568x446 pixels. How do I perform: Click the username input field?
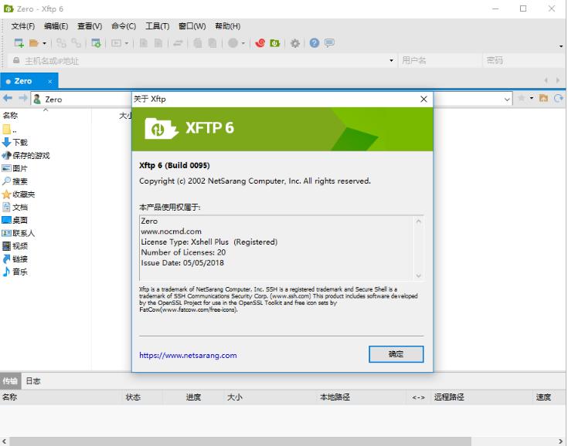coord(440,60)
